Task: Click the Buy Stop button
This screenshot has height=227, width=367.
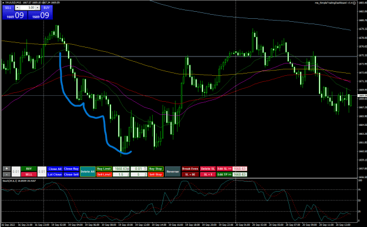Action: tap(156, 169)
